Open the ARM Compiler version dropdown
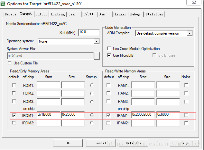Image resolution: width=204 pixels, height=150 pixels. pos(190,33)
